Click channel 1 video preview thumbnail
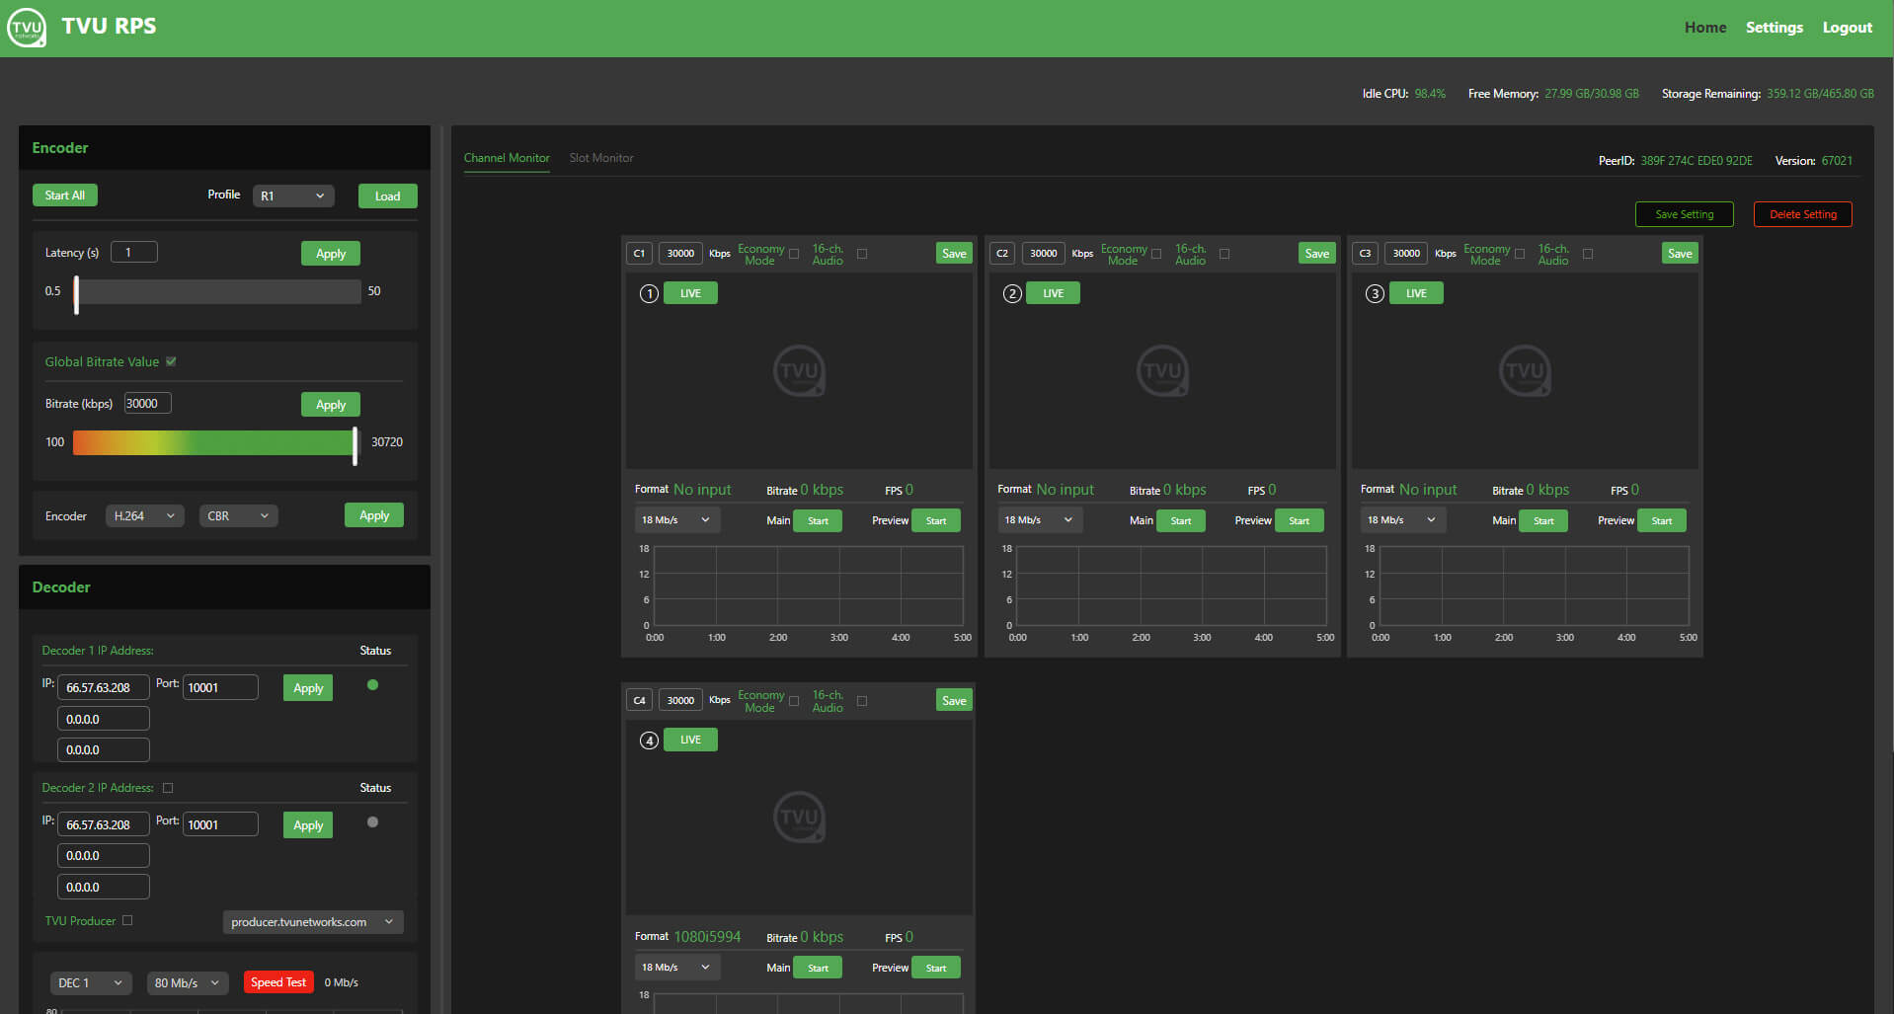Viewport: 1894px width, 1014px height. pyautogui.click(x=799, y=371)
